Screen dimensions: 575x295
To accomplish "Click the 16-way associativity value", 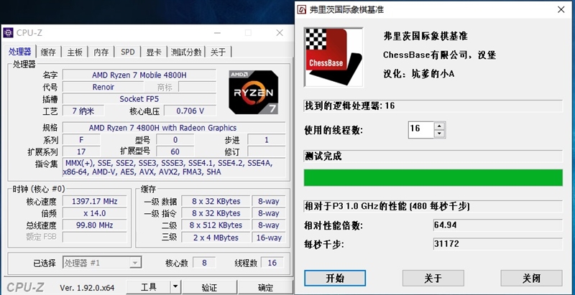I will click(x=269, y=238).
